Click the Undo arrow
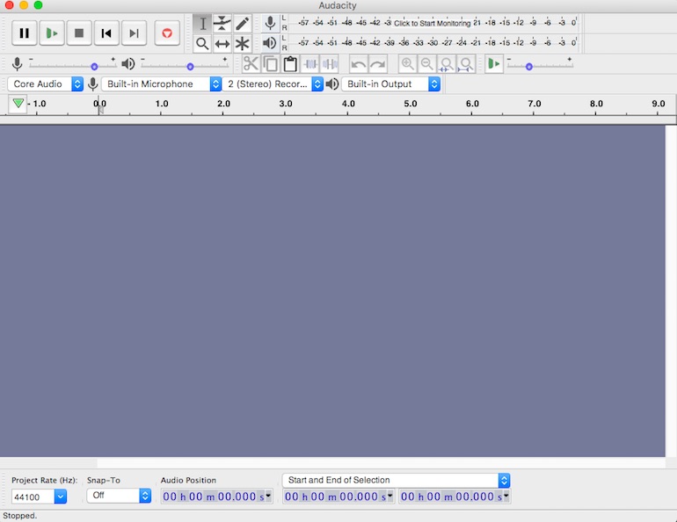677x522 pixels. [x=359, y=64]
